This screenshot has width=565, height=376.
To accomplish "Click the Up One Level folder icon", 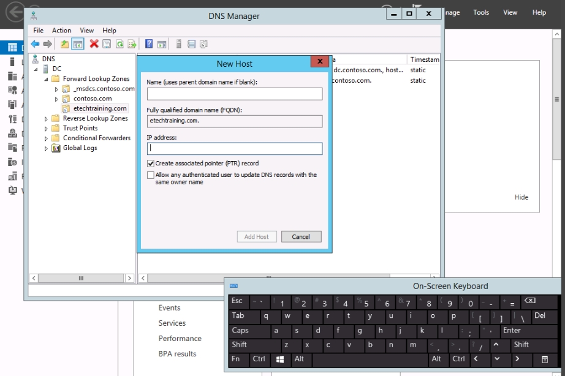I will 64,44.
